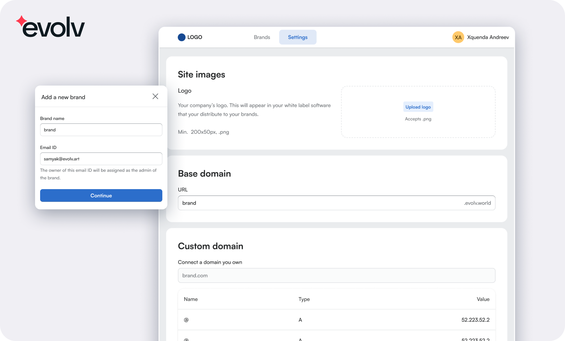Image resolution: width=565 pixels, height=341 pixels.
Task: Click the Xquenda Andreev user name
Action: (x=488, y=37)
